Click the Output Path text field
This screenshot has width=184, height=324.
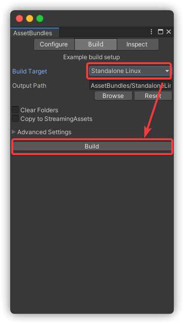pos(130,85)
